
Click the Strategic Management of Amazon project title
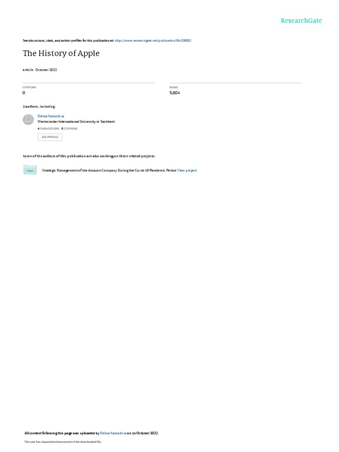[x=109, y=170]
